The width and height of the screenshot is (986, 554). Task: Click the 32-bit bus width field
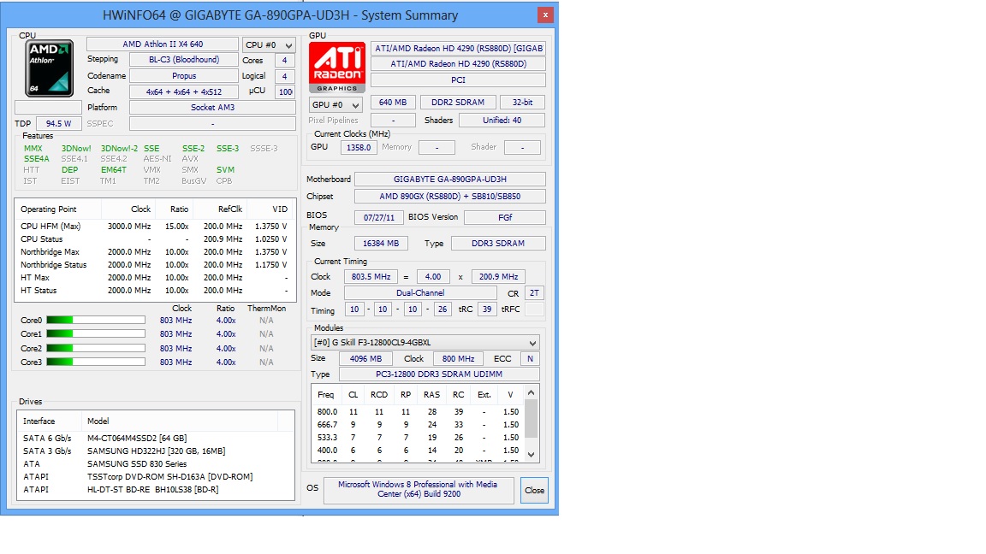[522, 103]
